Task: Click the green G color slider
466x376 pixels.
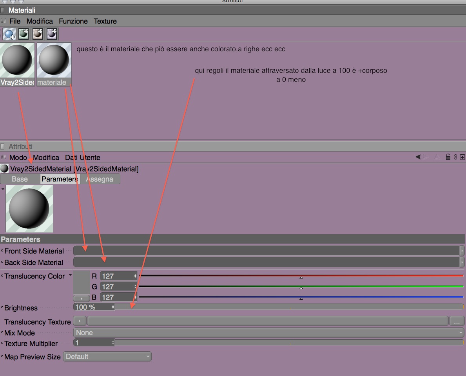Action: [x=301, y=286]
